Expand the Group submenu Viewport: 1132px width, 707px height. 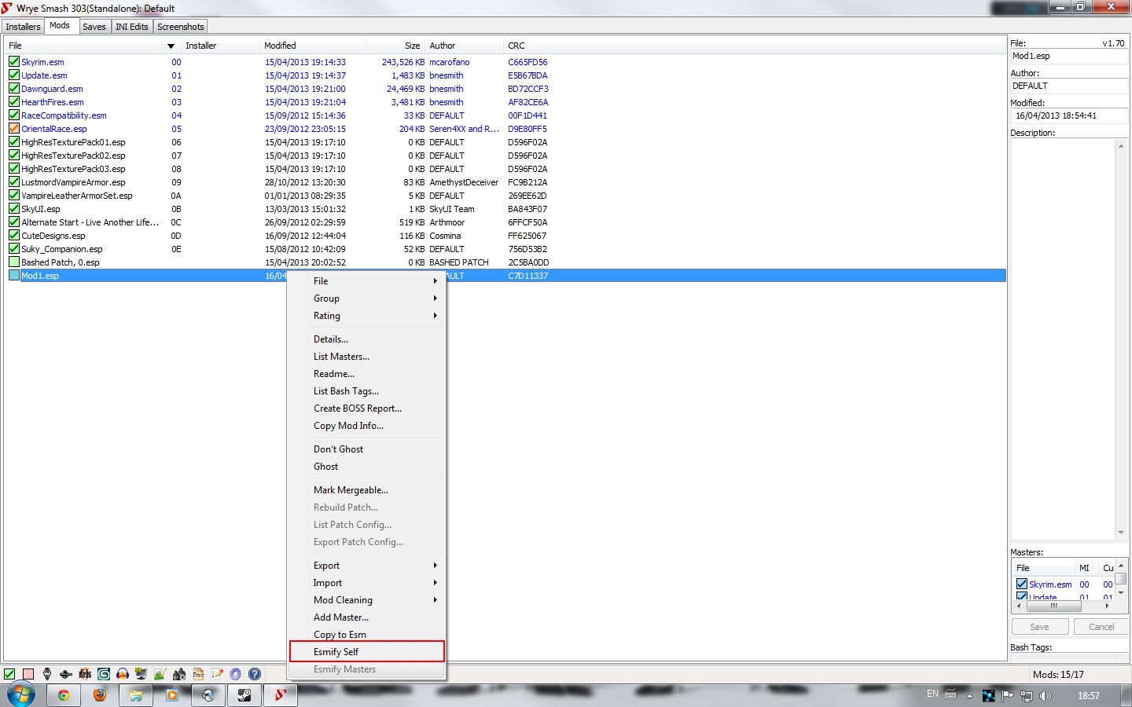click(x=367, y=299)
